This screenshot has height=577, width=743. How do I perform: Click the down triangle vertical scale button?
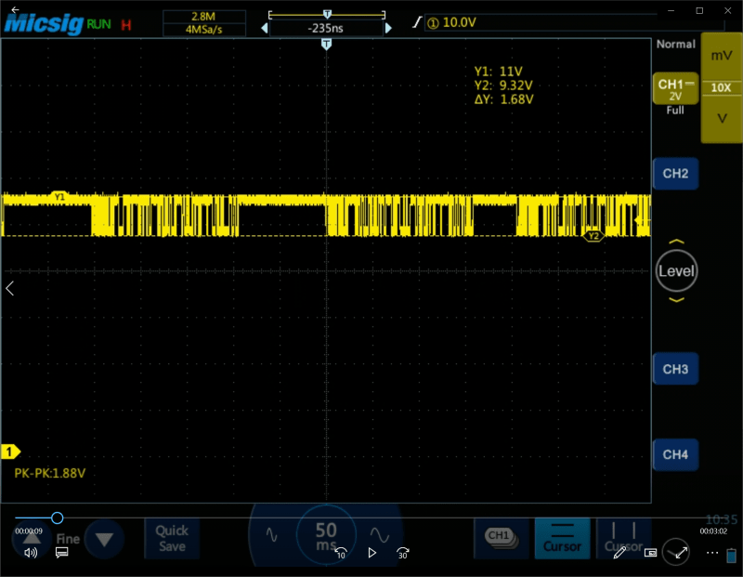pyautogui.click(x=104, y=539)
